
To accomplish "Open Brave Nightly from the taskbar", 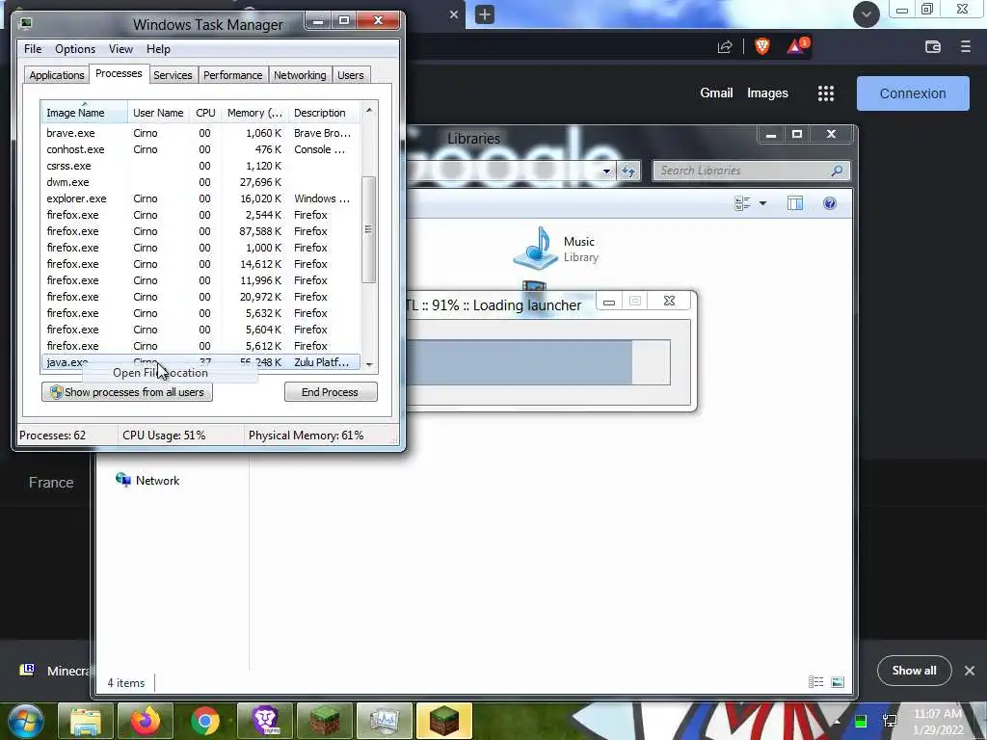I will point(265,721).
